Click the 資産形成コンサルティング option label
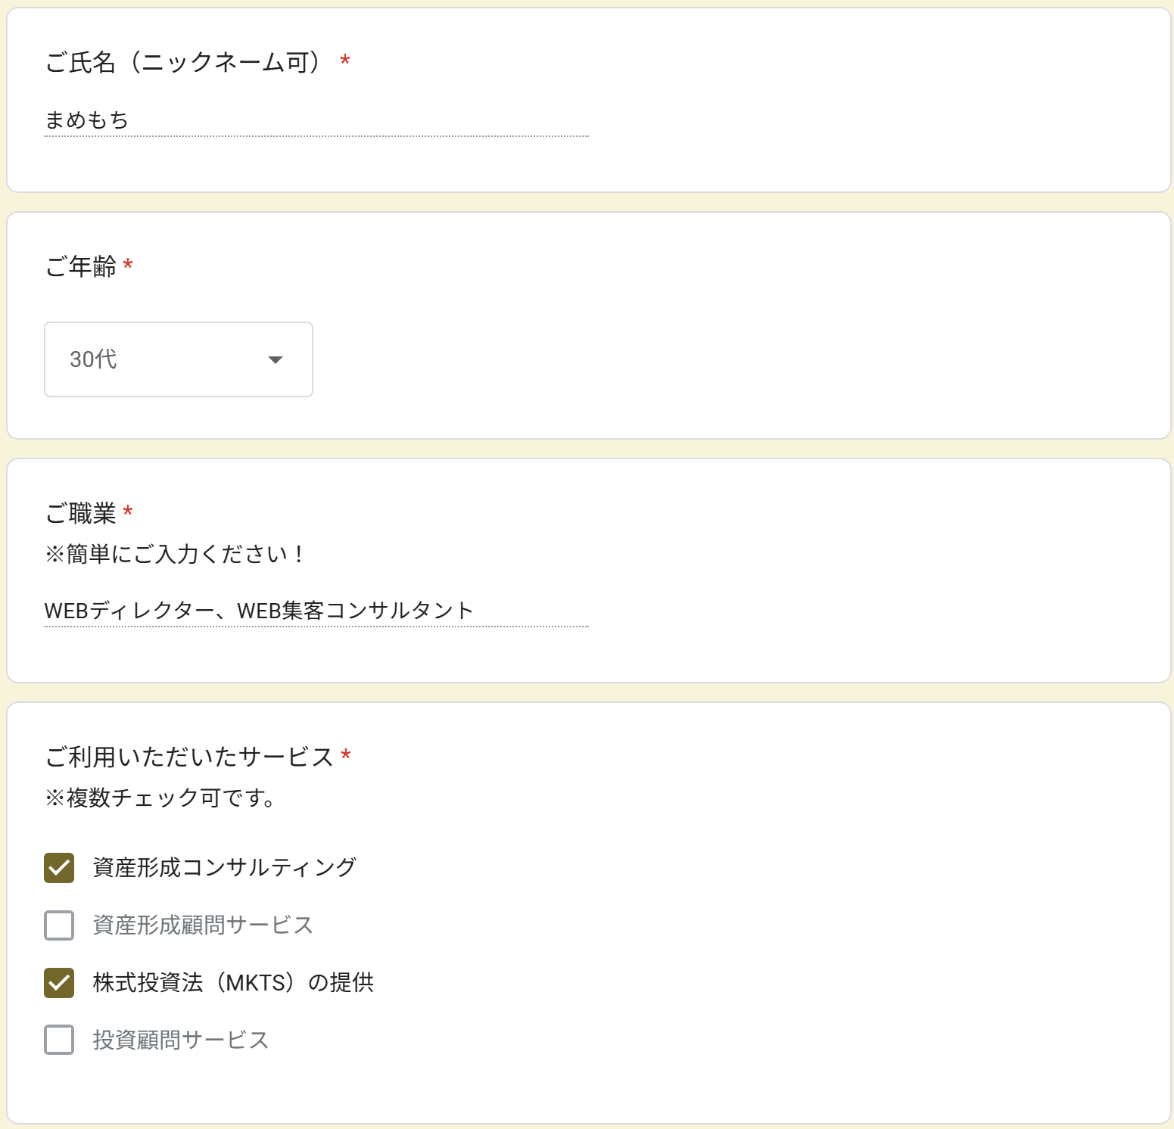The image size is (1174, 1129). [224, 868]
